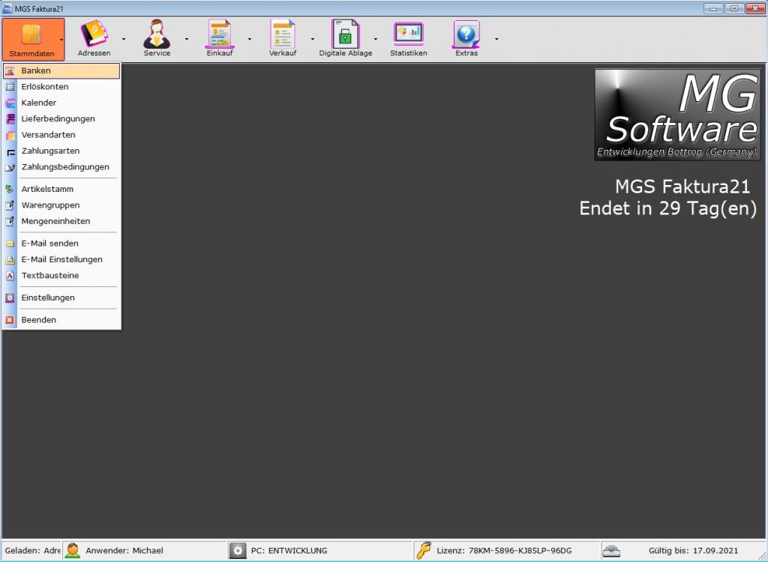Open the Einkauf toolbar icon

[x=220, y=34]
